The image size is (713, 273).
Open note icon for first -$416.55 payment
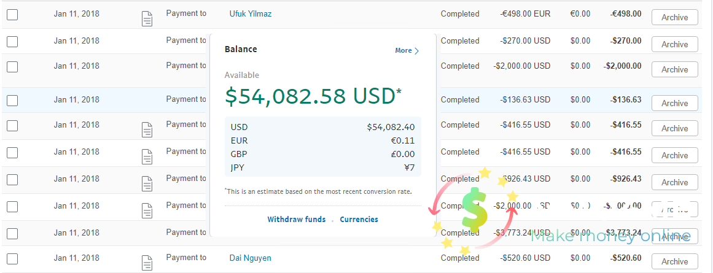147,130
